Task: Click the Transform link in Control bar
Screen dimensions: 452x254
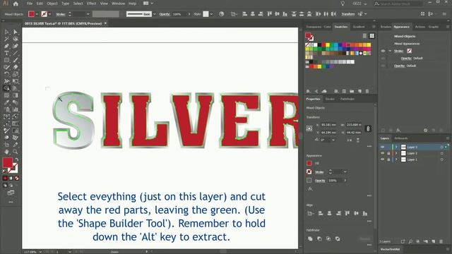Action: pyautogui.click(x=348, y=14)
